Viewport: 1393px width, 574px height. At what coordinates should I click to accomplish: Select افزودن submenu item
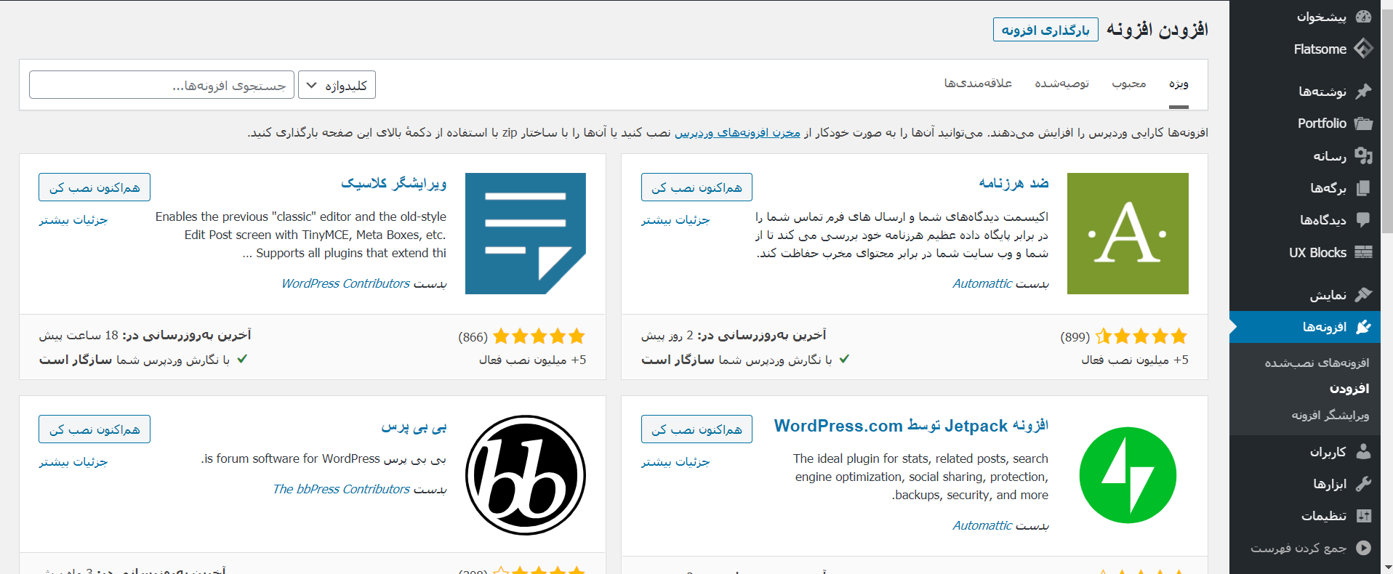[x=1349, y=389]
